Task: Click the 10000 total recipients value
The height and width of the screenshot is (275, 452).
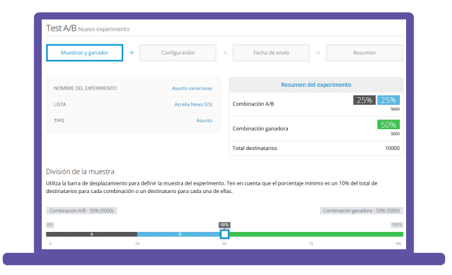Action: [392, 148]
